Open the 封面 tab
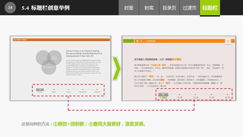Image resolution: width=243 pixels, height=137 pixels. [x=129, y=8]
